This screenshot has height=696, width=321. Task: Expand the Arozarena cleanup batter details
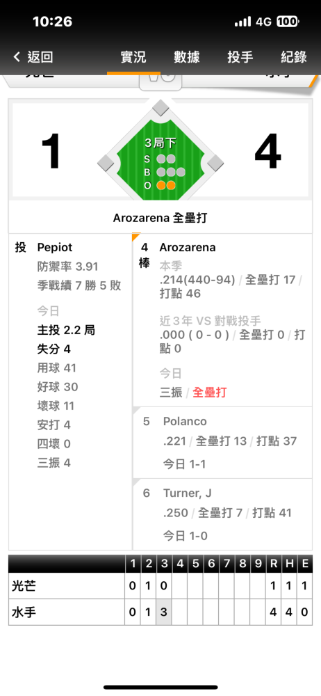click(222, 320)
